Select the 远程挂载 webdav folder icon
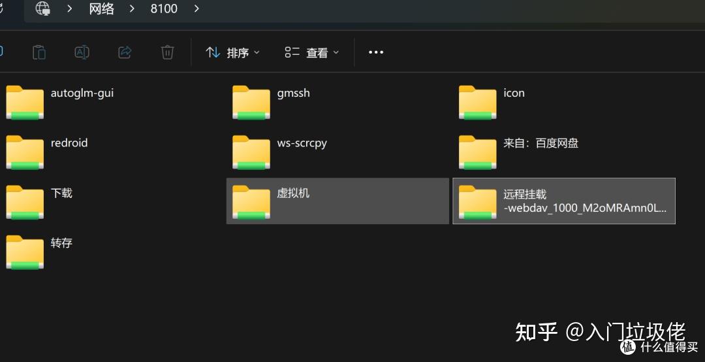This screenshot has height=362, width=705. coord(477,202)
